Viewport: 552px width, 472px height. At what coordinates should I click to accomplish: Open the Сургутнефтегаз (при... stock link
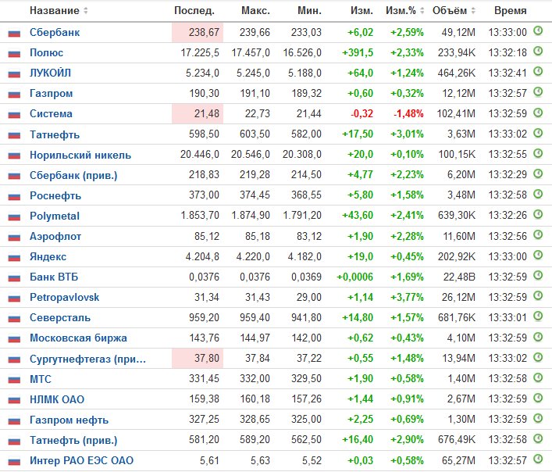87,359
